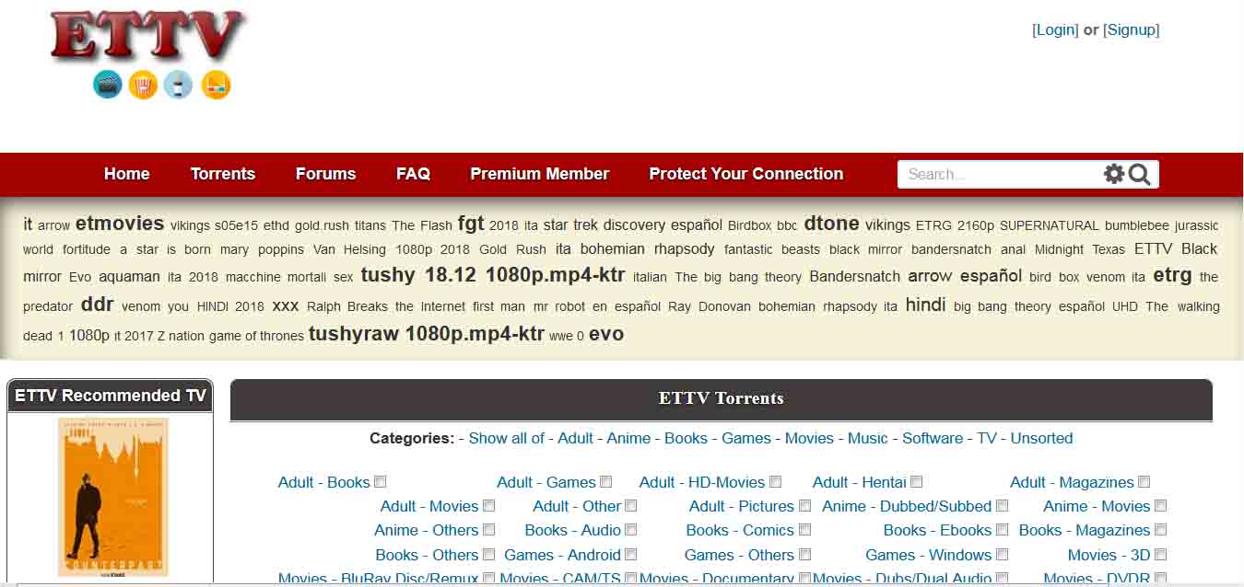The width and height of the screenshot is (1244, 587).
Task: Click the Adult - Pictures subcategory link
Action: tap(742, 506)
